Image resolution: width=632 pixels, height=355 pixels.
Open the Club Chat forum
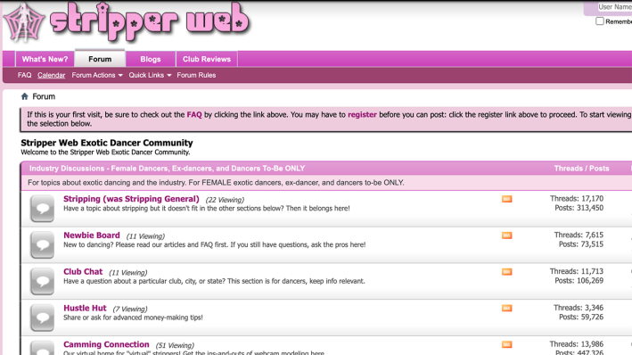tap(83, 271)
